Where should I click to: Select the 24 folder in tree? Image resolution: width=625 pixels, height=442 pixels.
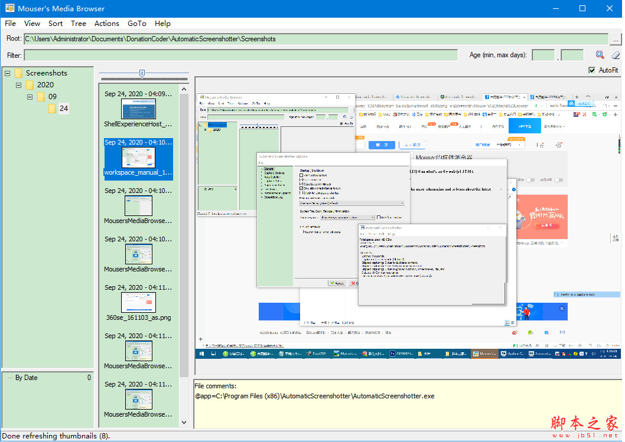coord(64,109)
